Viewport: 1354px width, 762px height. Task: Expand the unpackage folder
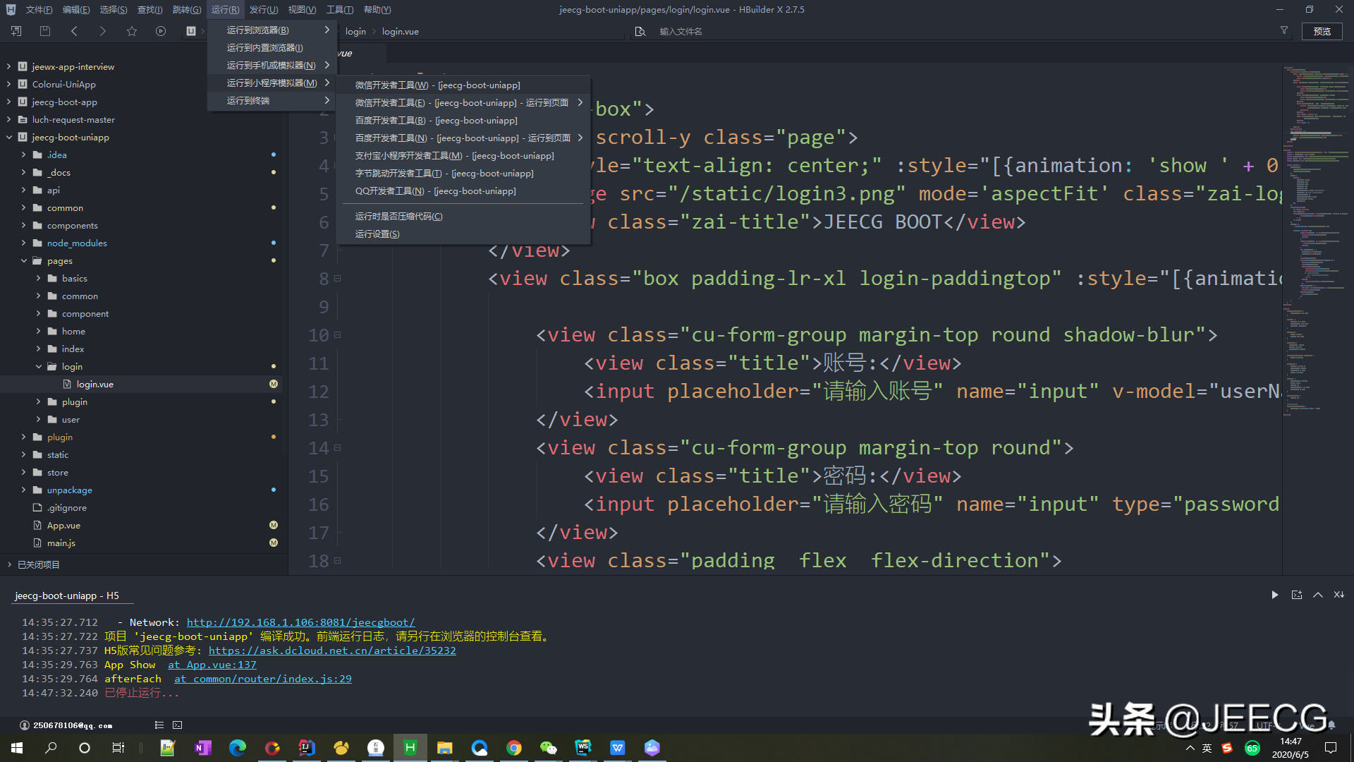23,490
